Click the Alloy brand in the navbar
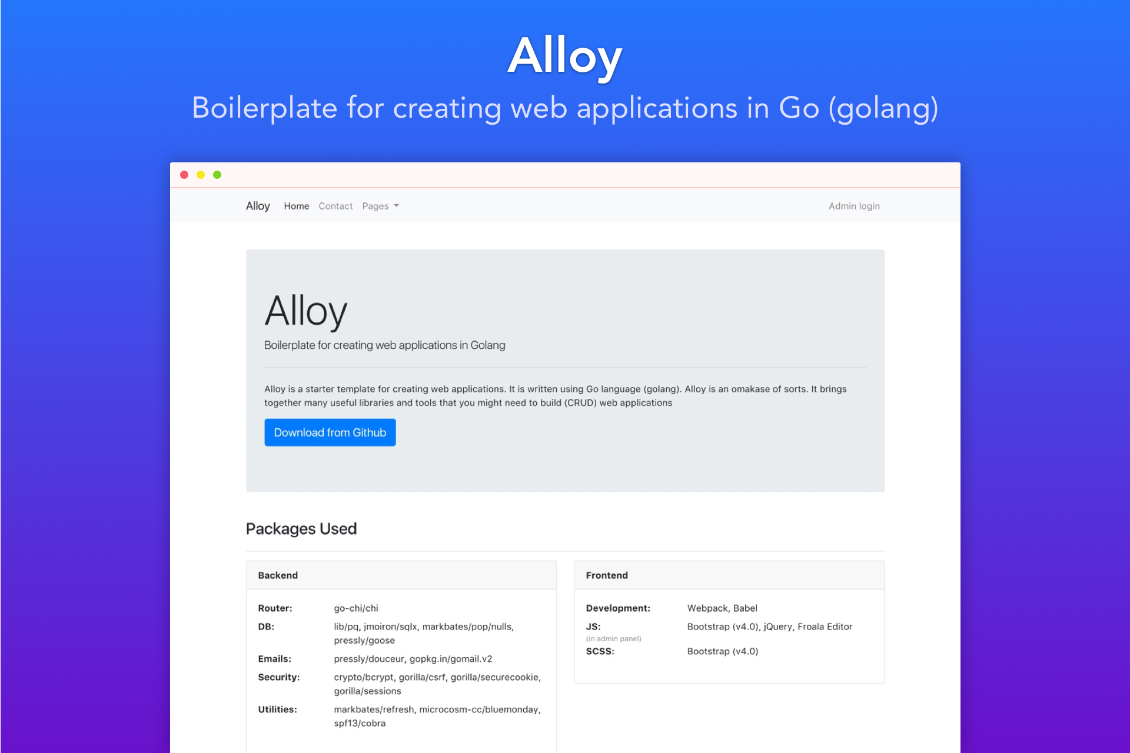This screenshot has height=753, width=1130. (x=258, y=206)
